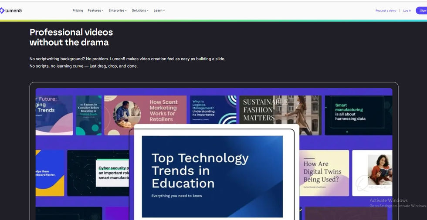Click the Log in link
The height and width of the screenshot is (220, 427).
coord(407,10)
